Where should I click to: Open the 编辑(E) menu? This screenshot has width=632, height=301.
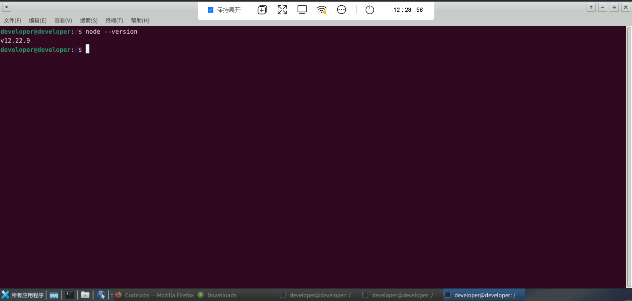[x=38, y=20]
